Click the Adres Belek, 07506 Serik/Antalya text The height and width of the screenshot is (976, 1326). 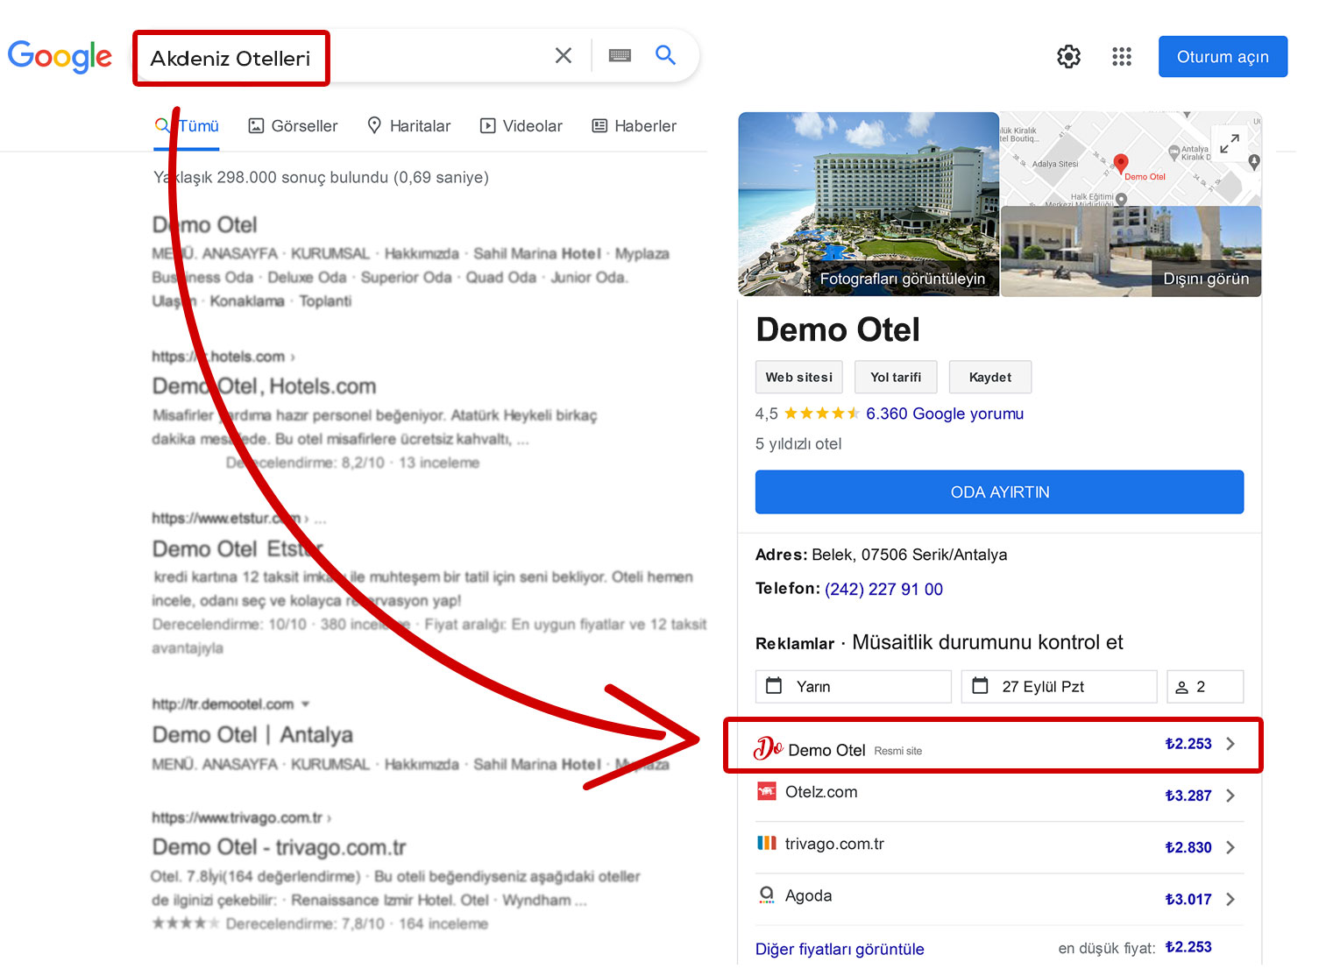click(881, 555)
